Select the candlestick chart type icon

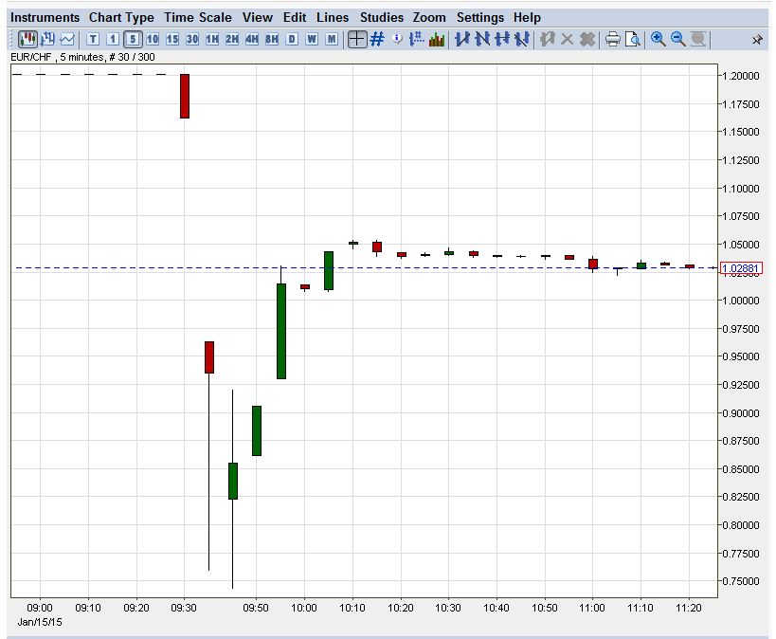tap(27, 39)
